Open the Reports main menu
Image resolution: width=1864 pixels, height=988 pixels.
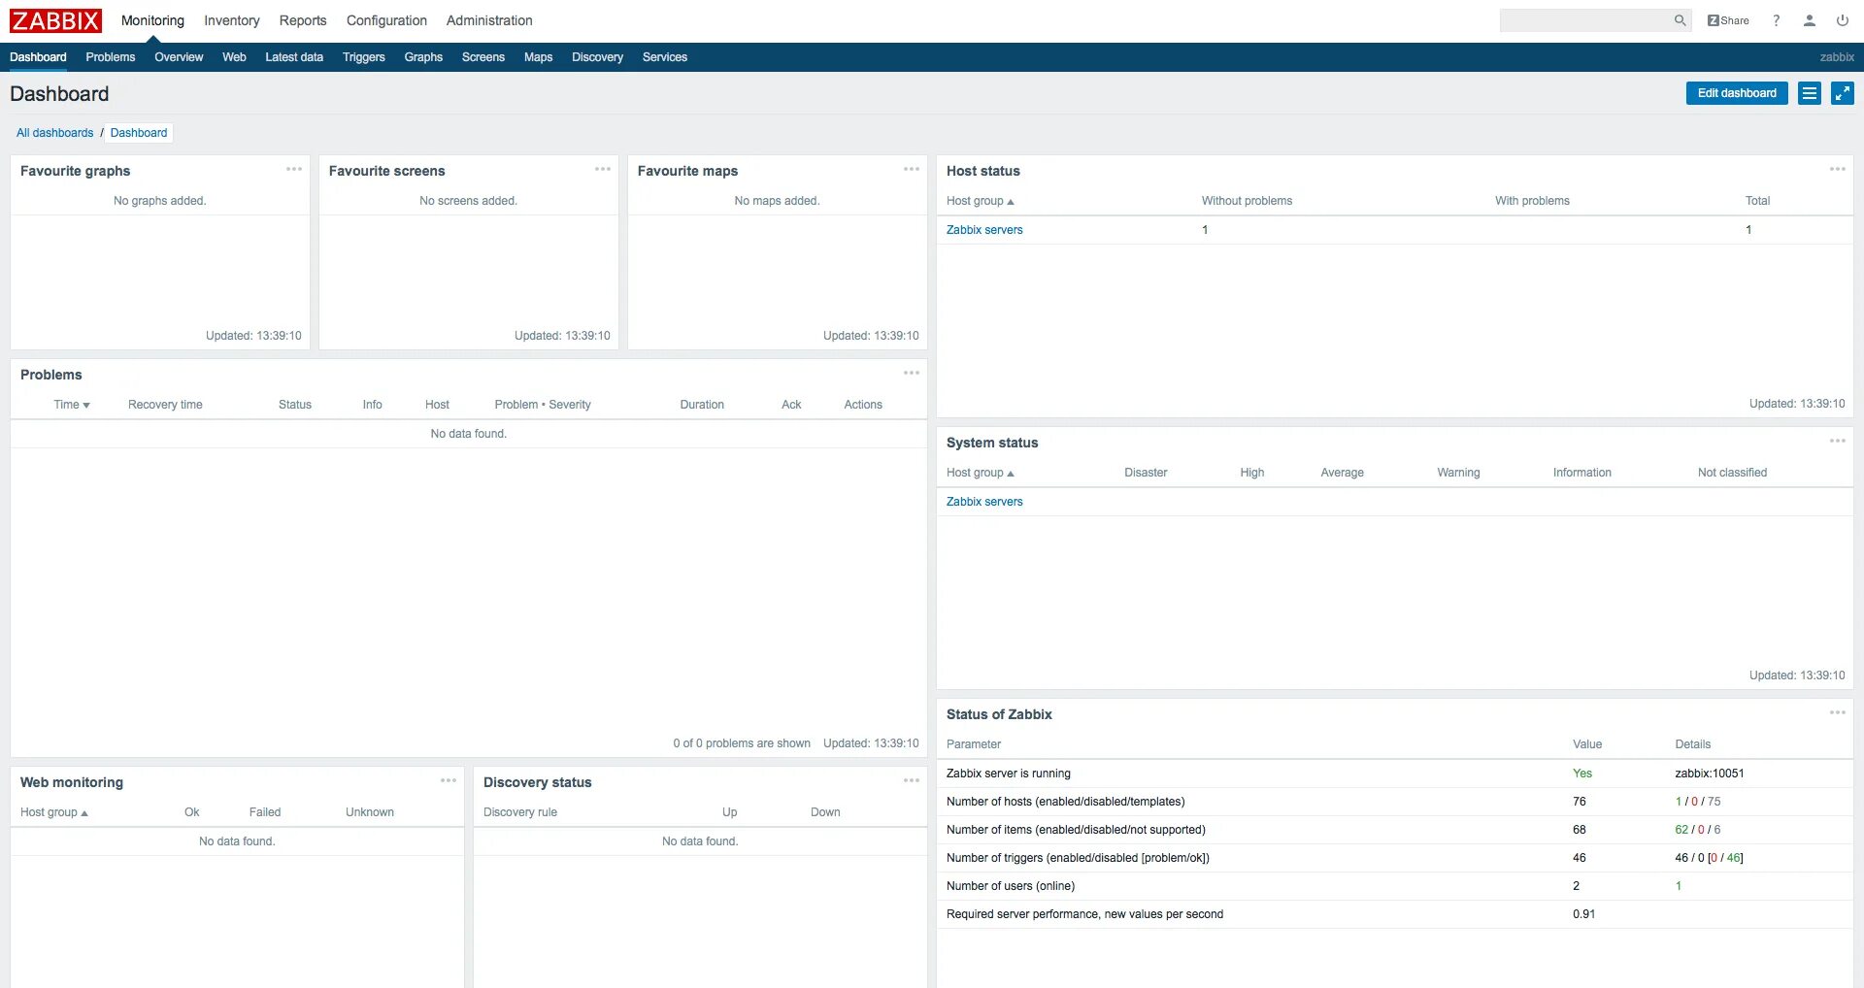[x=303, y=20]
